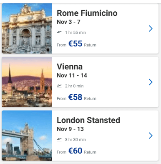Click the plane icon beside 3 hr 30 min
The height and width of the screenshot is (164, 161).
59,139
